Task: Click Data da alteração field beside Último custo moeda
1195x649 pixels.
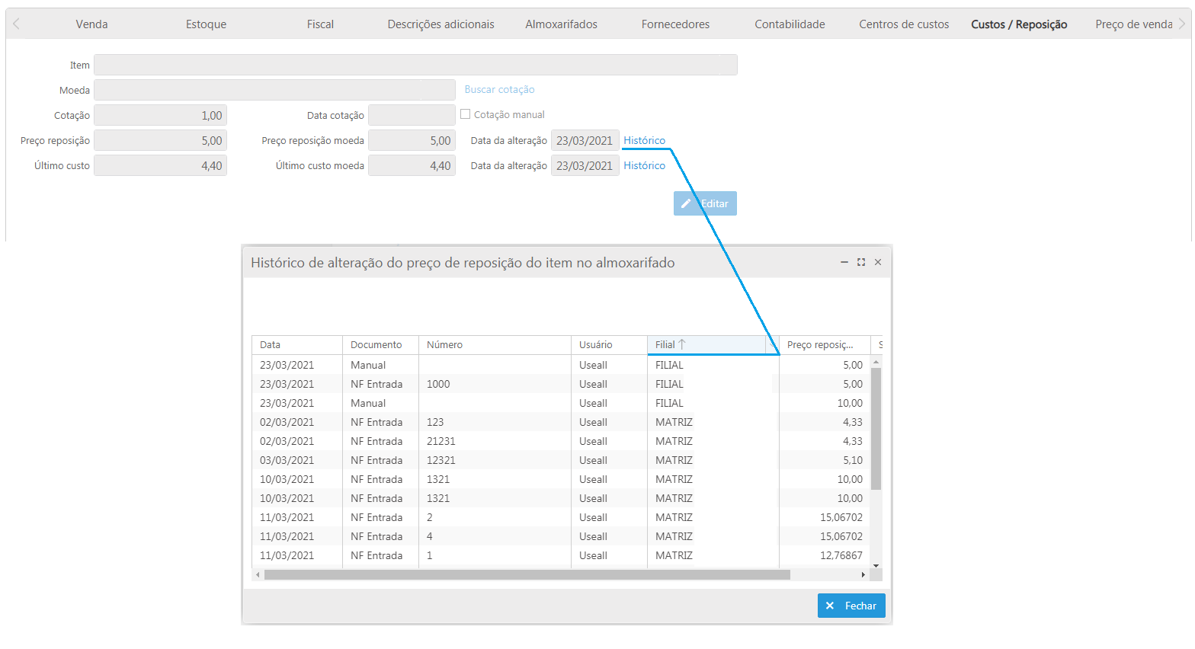Action: click(x=585, y=165)
